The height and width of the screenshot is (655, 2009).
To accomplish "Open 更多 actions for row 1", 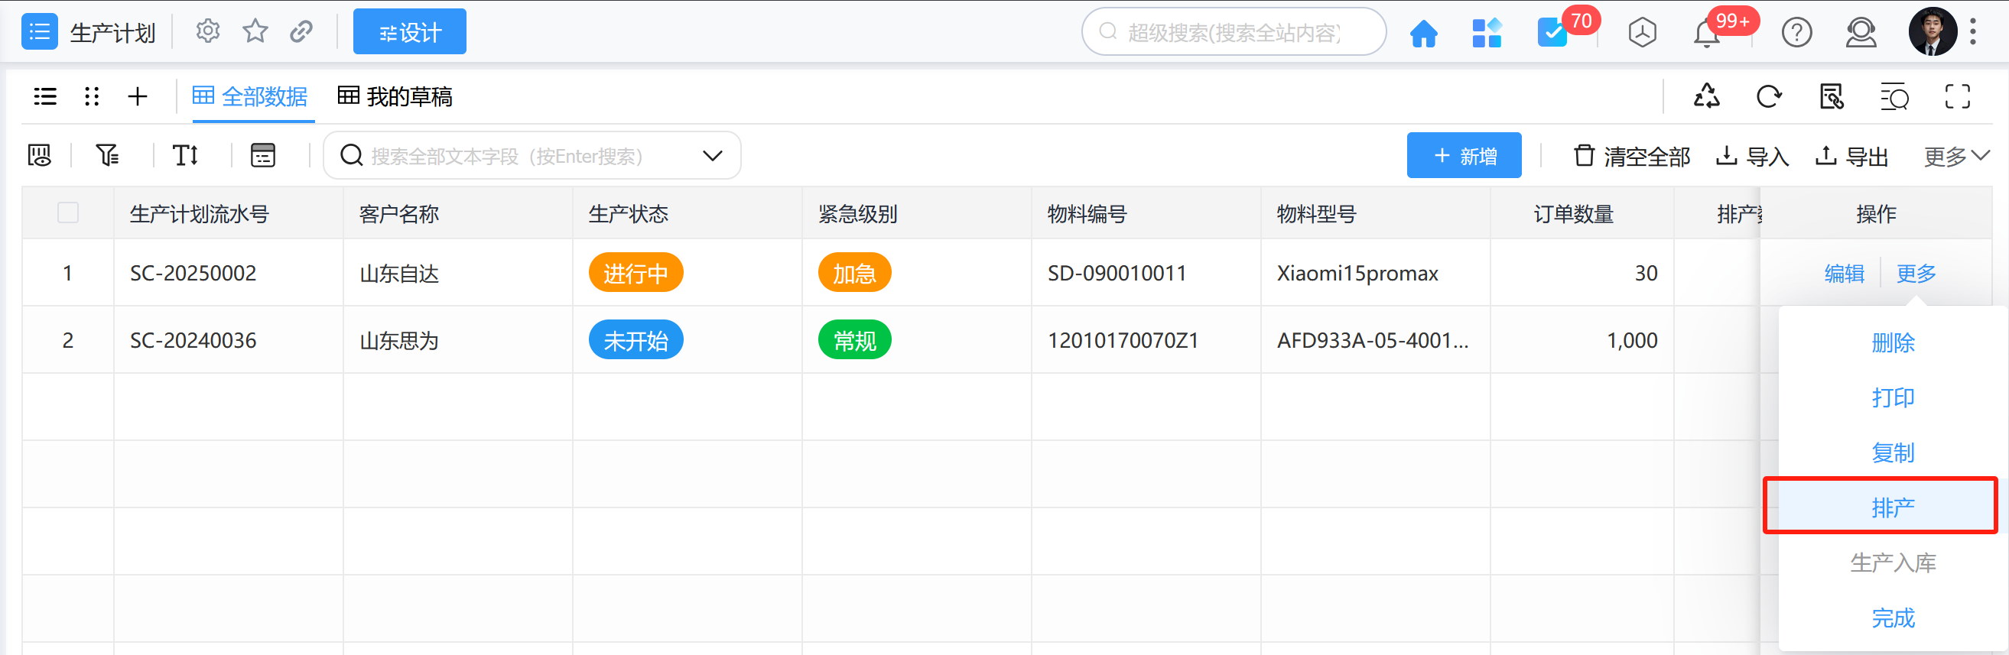I will tap(1916, 274).
